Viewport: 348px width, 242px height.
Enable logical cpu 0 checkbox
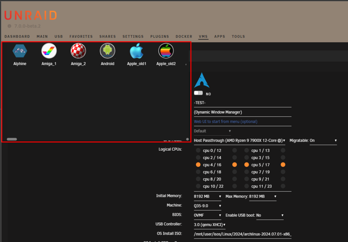point(198,150)
